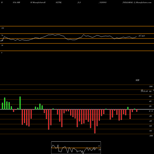Click the -100 label on the MRSI axis
Viewport: 154px width, 154px height.
(151, 136)
